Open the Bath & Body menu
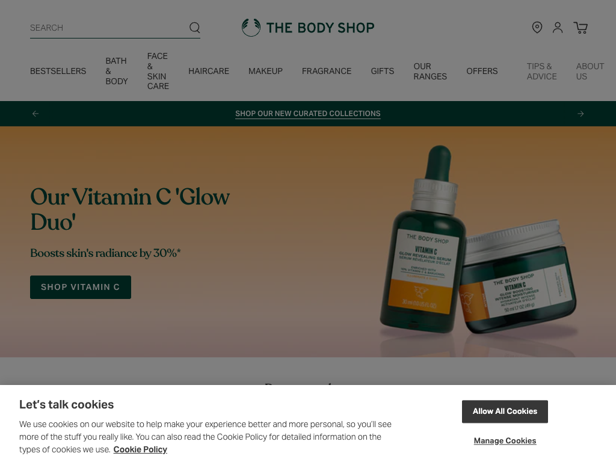Image resolution: width=616 pixels, height=462 pixels. (x=117, y=71)
